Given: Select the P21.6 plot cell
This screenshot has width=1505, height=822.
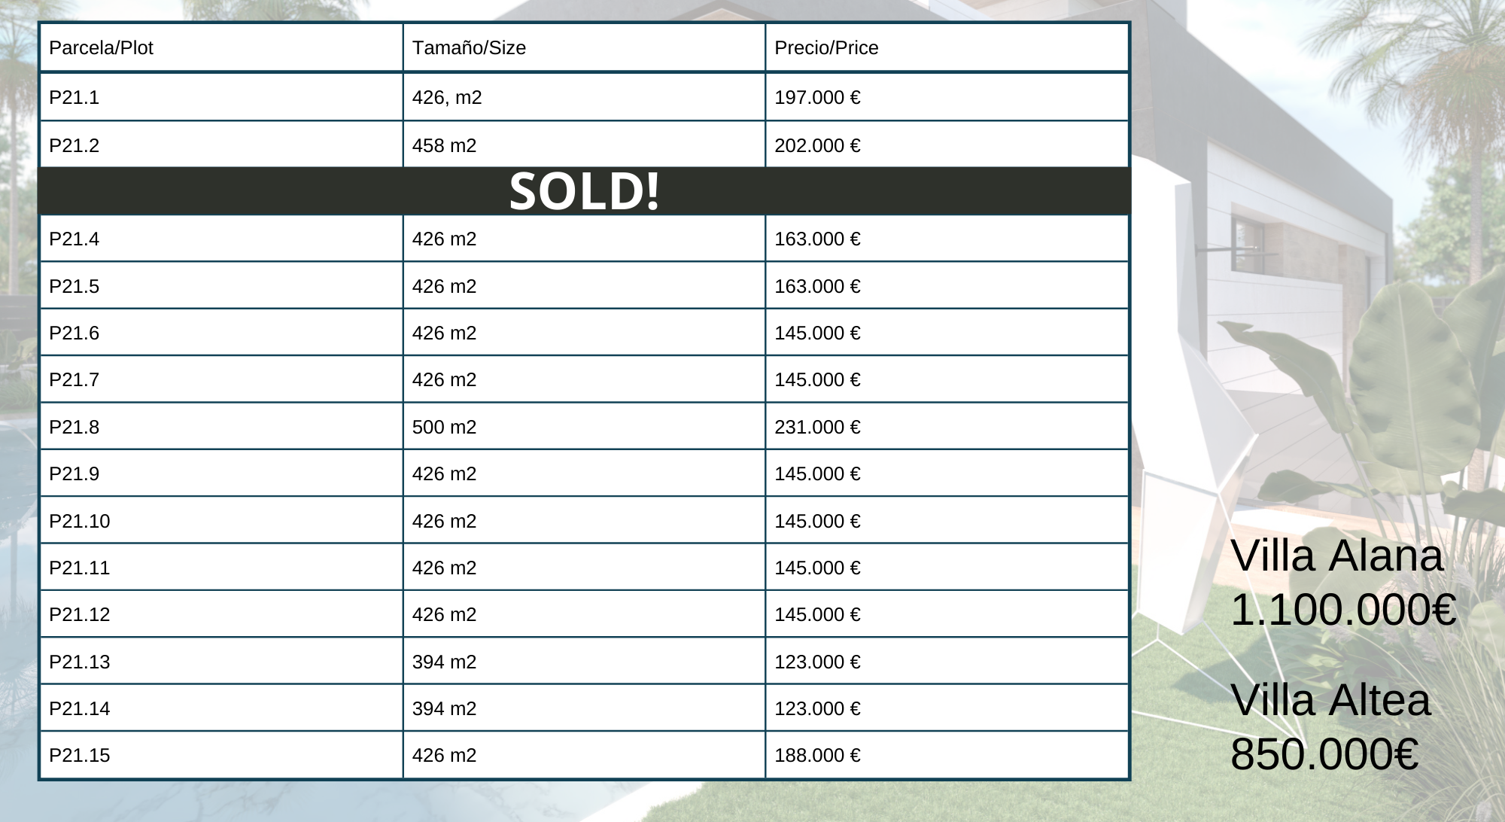Looking at the screenshot, I should click(x=221, y=333).
